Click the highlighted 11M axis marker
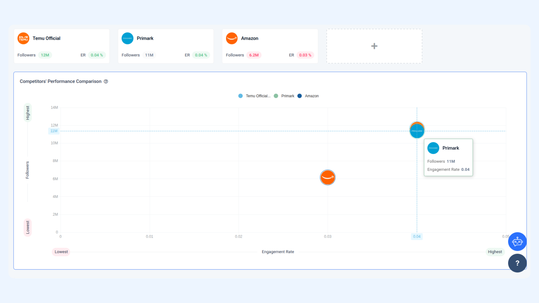 coord(54,131)
